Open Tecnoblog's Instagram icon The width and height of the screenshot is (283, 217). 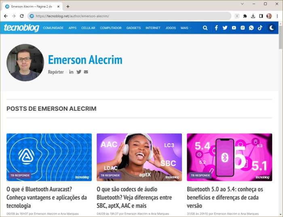243,28
